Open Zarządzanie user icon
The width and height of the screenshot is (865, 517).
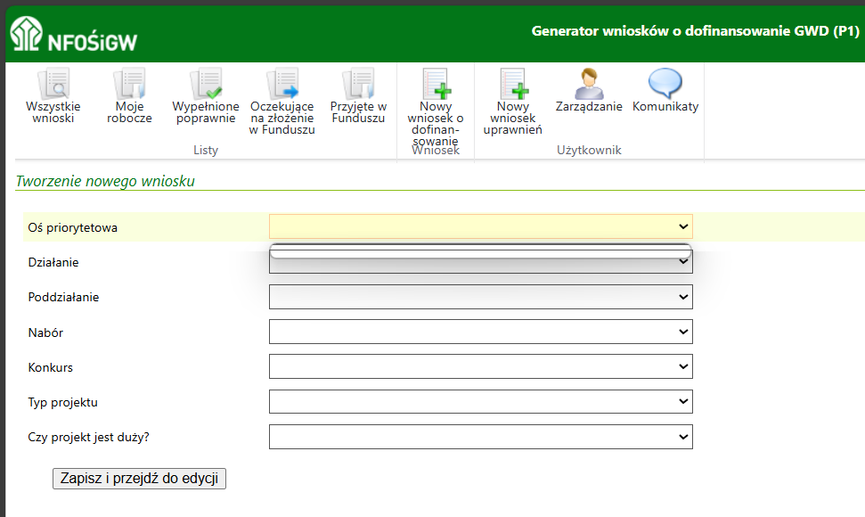(x=589, y=84)
